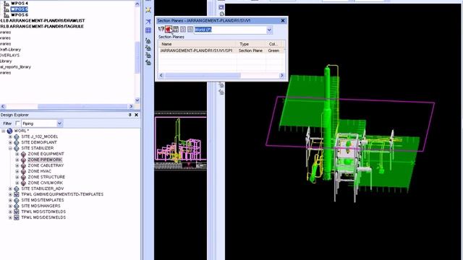463x260 pixels.
Task: Select ZONE CIVILWORK tree item
Action: coord(45,183)
